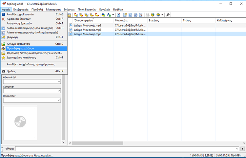Click the green globe web tag source icon
Image resolution: width=246 pixels, height=158 pixels.
click(153, 15)
